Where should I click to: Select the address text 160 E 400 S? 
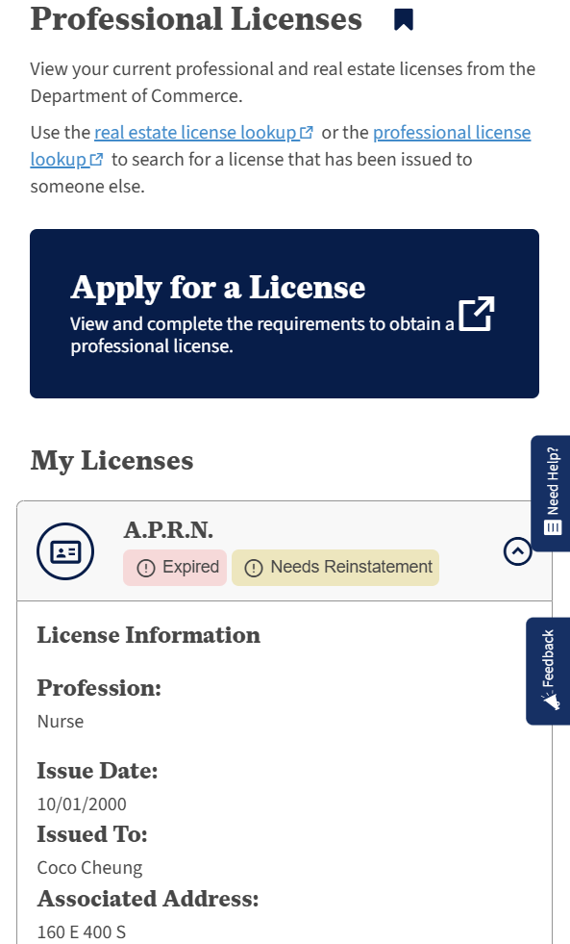click(x=81, y=931)
